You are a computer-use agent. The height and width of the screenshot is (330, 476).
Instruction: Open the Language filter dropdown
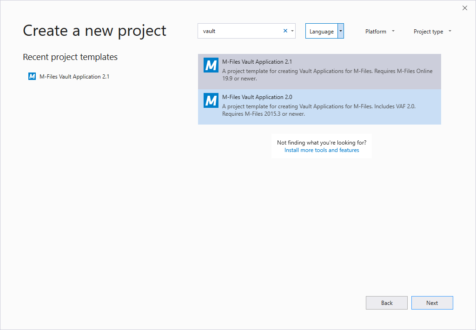pos(321,31)
